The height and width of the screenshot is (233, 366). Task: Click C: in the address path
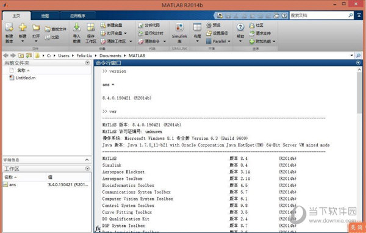pos(49,56)
